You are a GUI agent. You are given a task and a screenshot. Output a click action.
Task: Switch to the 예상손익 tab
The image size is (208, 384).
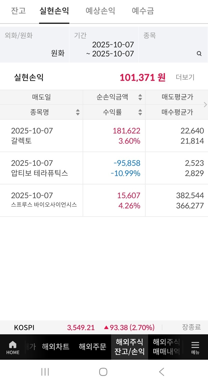click(x=100, y=11)
